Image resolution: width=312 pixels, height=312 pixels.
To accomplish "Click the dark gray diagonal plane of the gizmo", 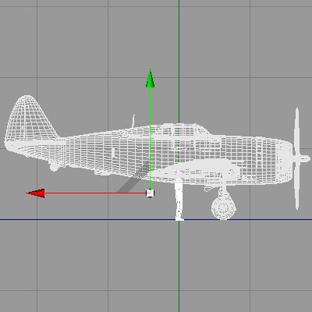I will (x=133, y=177).
